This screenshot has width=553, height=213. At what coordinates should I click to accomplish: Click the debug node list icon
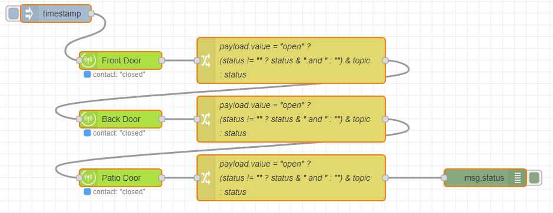click(517, 178)
